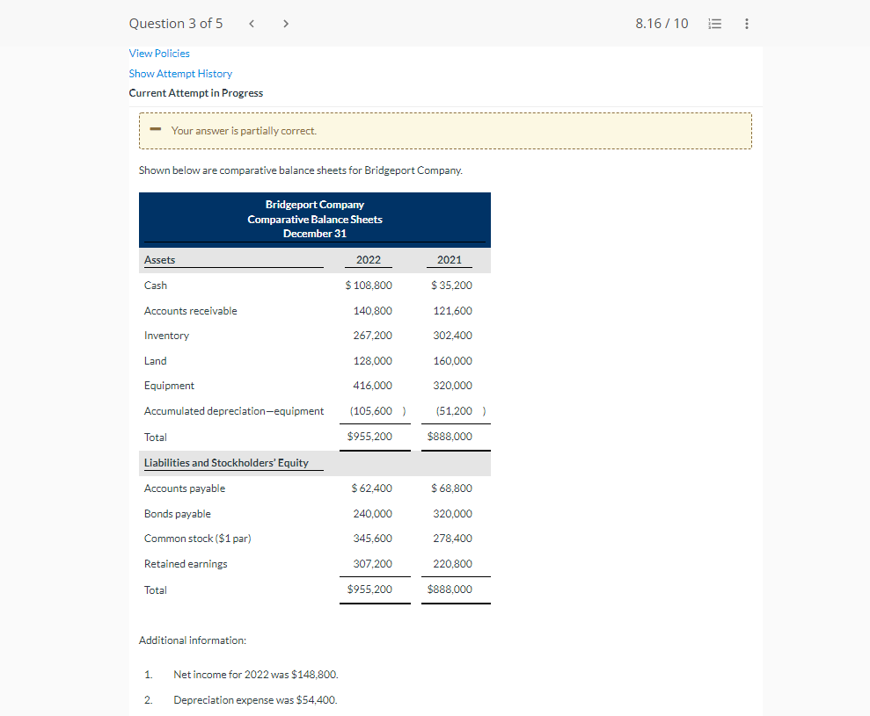Click the Bridgeport Company table title

(315, 205)
